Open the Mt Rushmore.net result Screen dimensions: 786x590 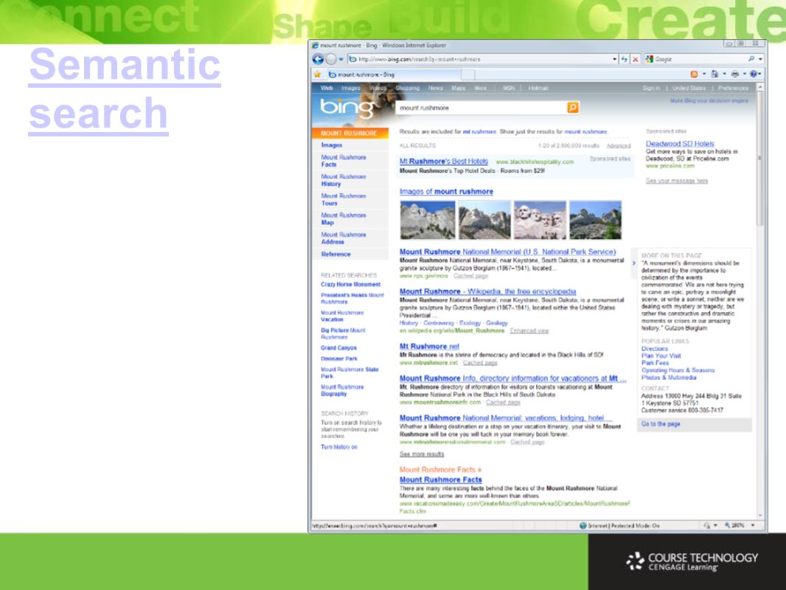click(429, 347)
